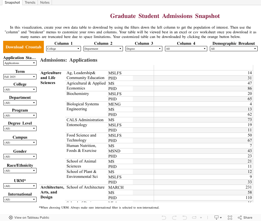Switch to the Trends tab
261x221 pixels.
[x=30, y=2]
